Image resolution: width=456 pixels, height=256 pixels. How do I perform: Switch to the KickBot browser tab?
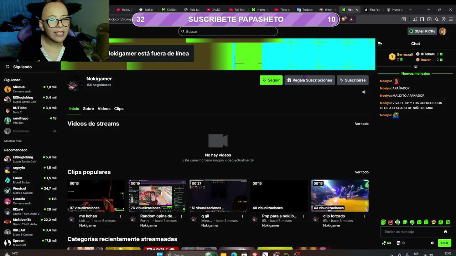(x=169, y=10)
